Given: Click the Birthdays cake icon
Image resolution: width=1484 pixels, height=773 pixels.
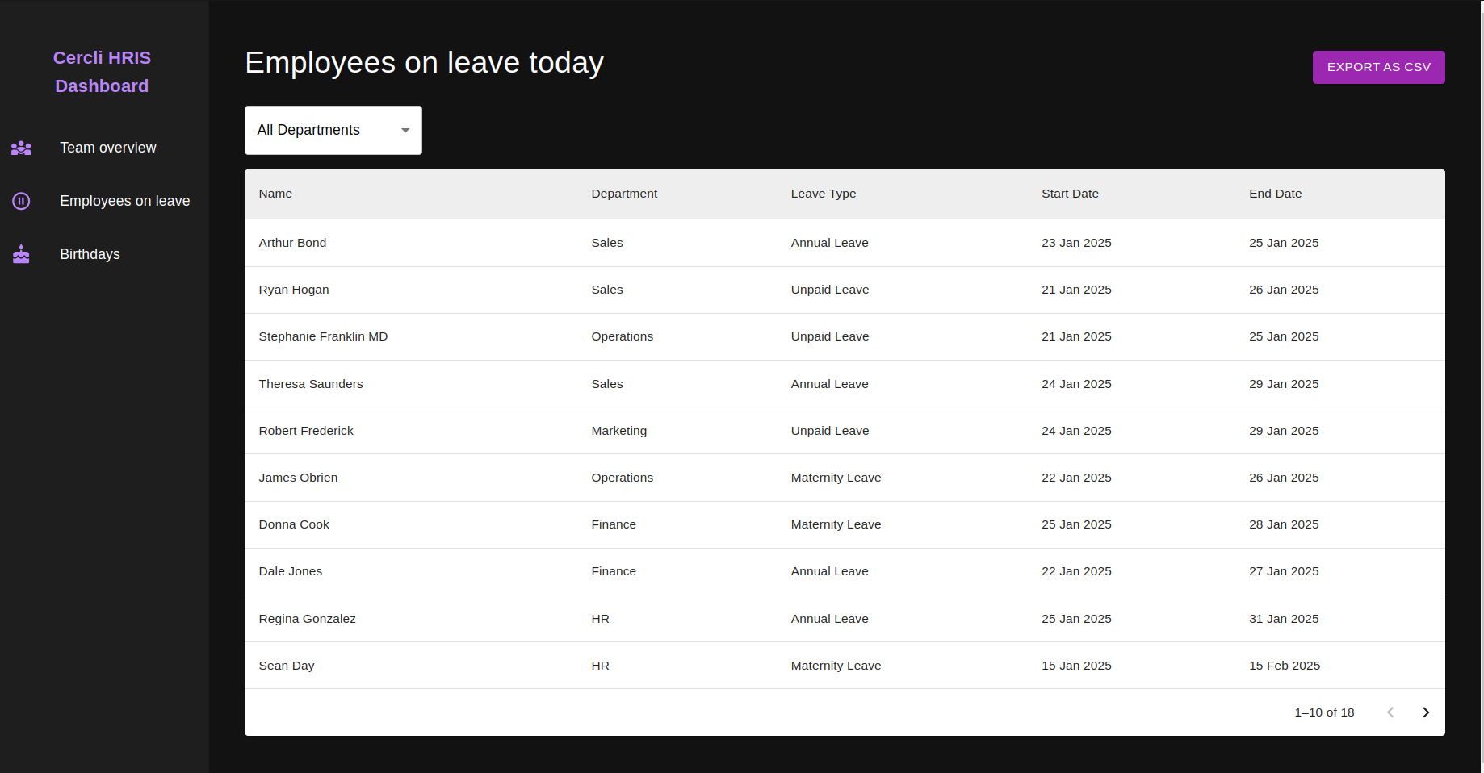Looking at the screenshot, I should click(21, 254).
